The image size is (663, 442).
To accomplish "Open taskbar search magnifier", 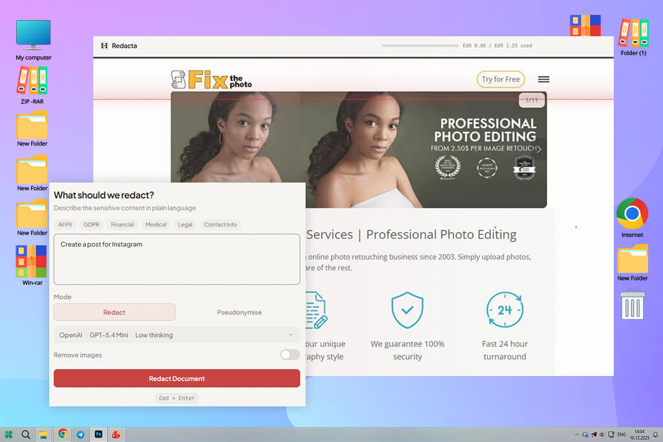I will (26, 434).
